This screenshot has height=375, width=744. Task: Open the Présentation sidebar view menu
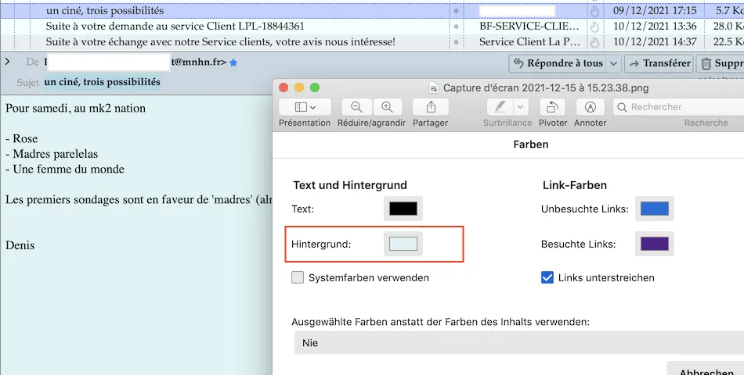tap(304, 108)
